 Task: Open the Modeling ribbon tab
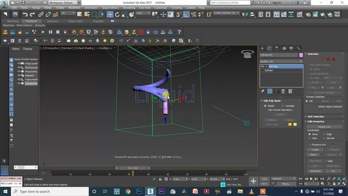pyautogui.click(x=13, y=21)
